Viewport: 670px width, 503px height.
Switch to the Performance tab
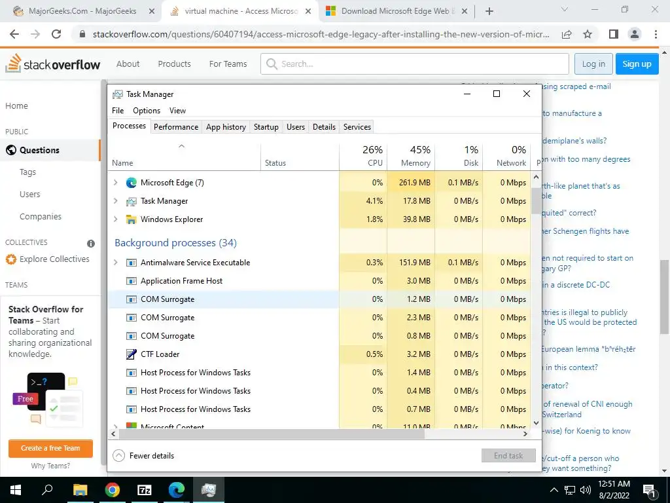coord(176,127)
